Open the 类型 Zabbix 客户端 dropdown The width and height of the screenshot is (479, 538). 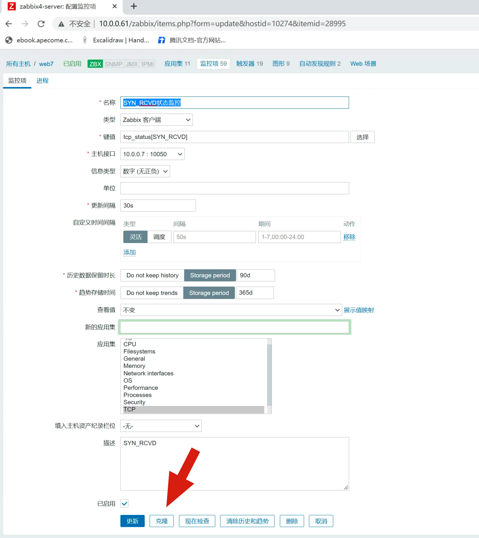coord(156,120)
